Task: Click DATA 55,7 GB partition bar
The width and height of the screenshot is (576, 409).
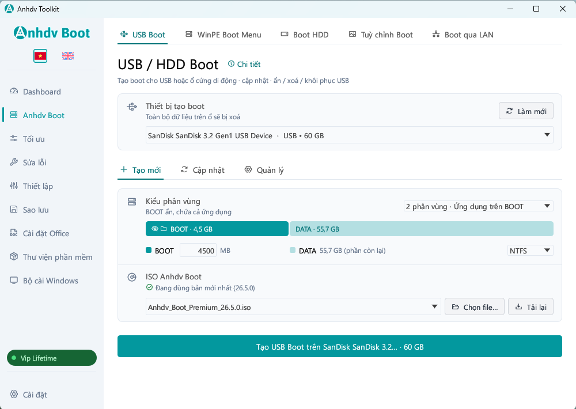Action: click(422, 229)
